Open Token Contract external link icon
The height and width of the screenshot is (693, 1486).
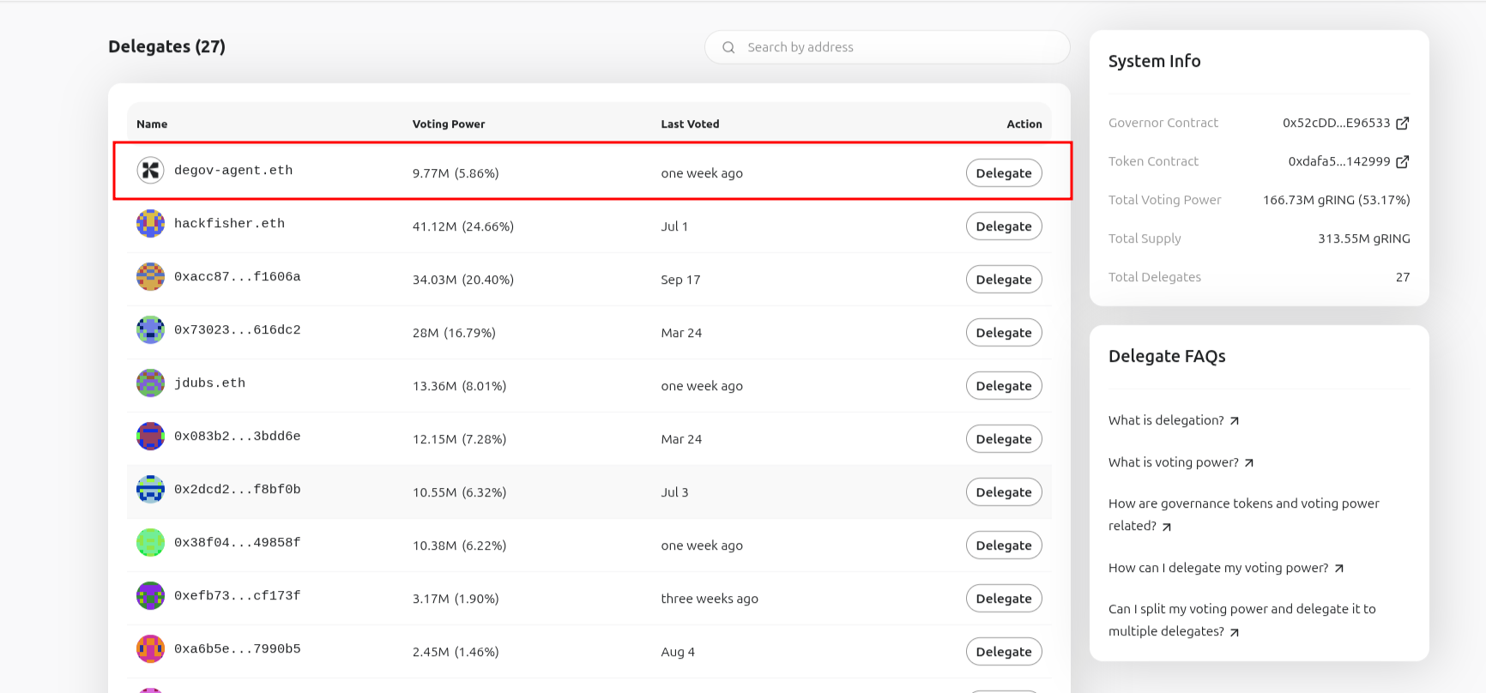(x=1403, y=162)
